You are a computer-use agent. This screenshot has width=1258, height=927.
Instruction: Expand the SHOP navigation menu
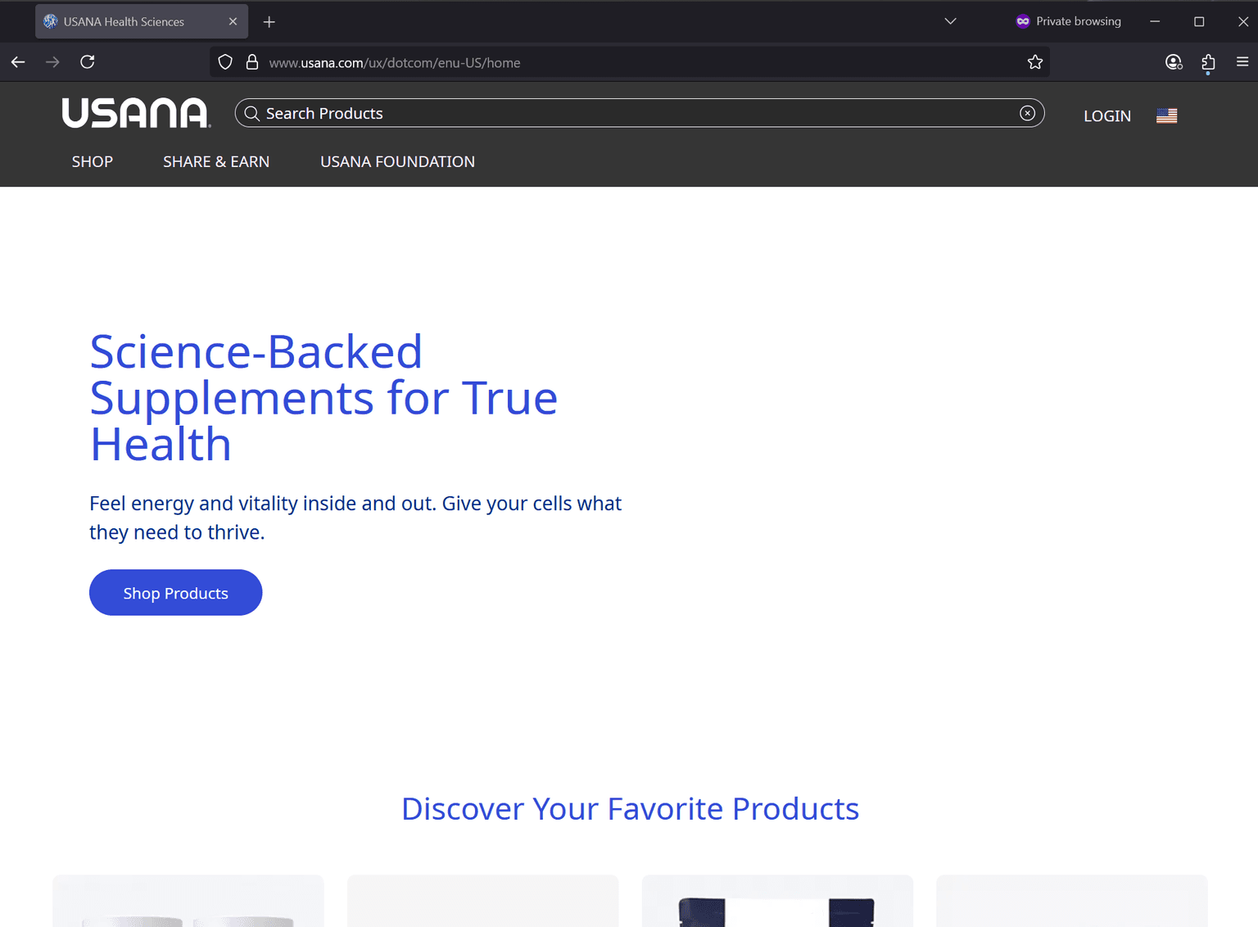point(92,161)
